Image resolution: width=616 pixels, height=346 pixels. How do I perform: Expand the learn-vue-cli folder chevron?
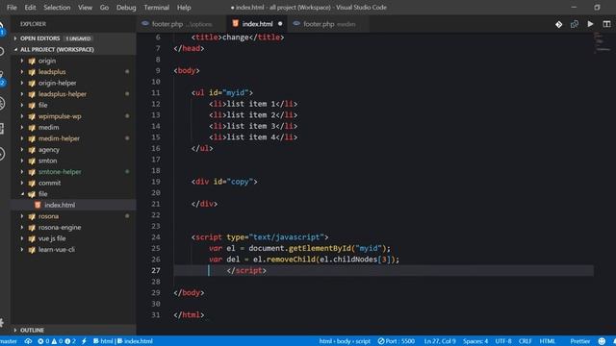(x=22, y=250)
